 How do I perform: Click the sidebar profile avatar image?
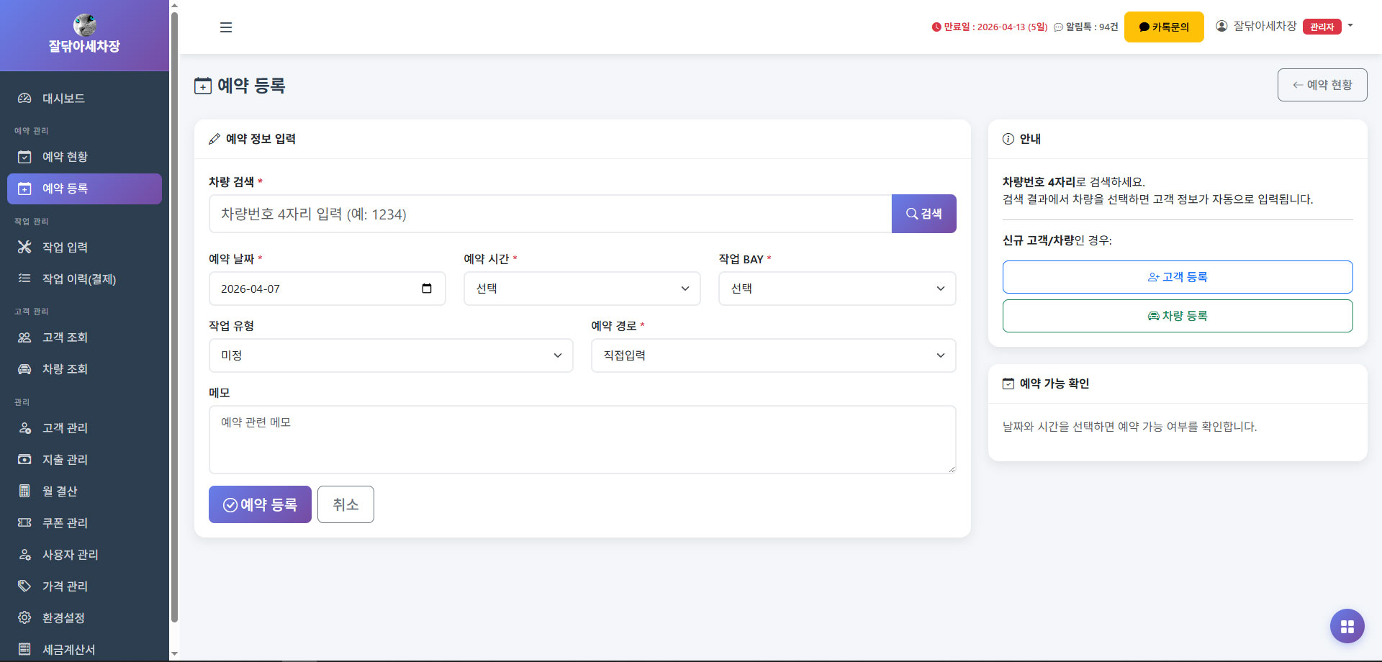(x=85, y=24)
